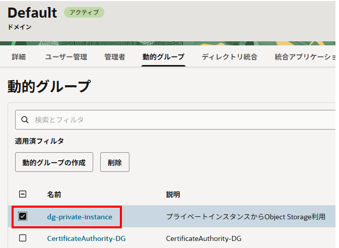This screenshot has width=339, height=248.
Task: Toggle the select-all checkbox in table header
Action: (x=23, y=195)
